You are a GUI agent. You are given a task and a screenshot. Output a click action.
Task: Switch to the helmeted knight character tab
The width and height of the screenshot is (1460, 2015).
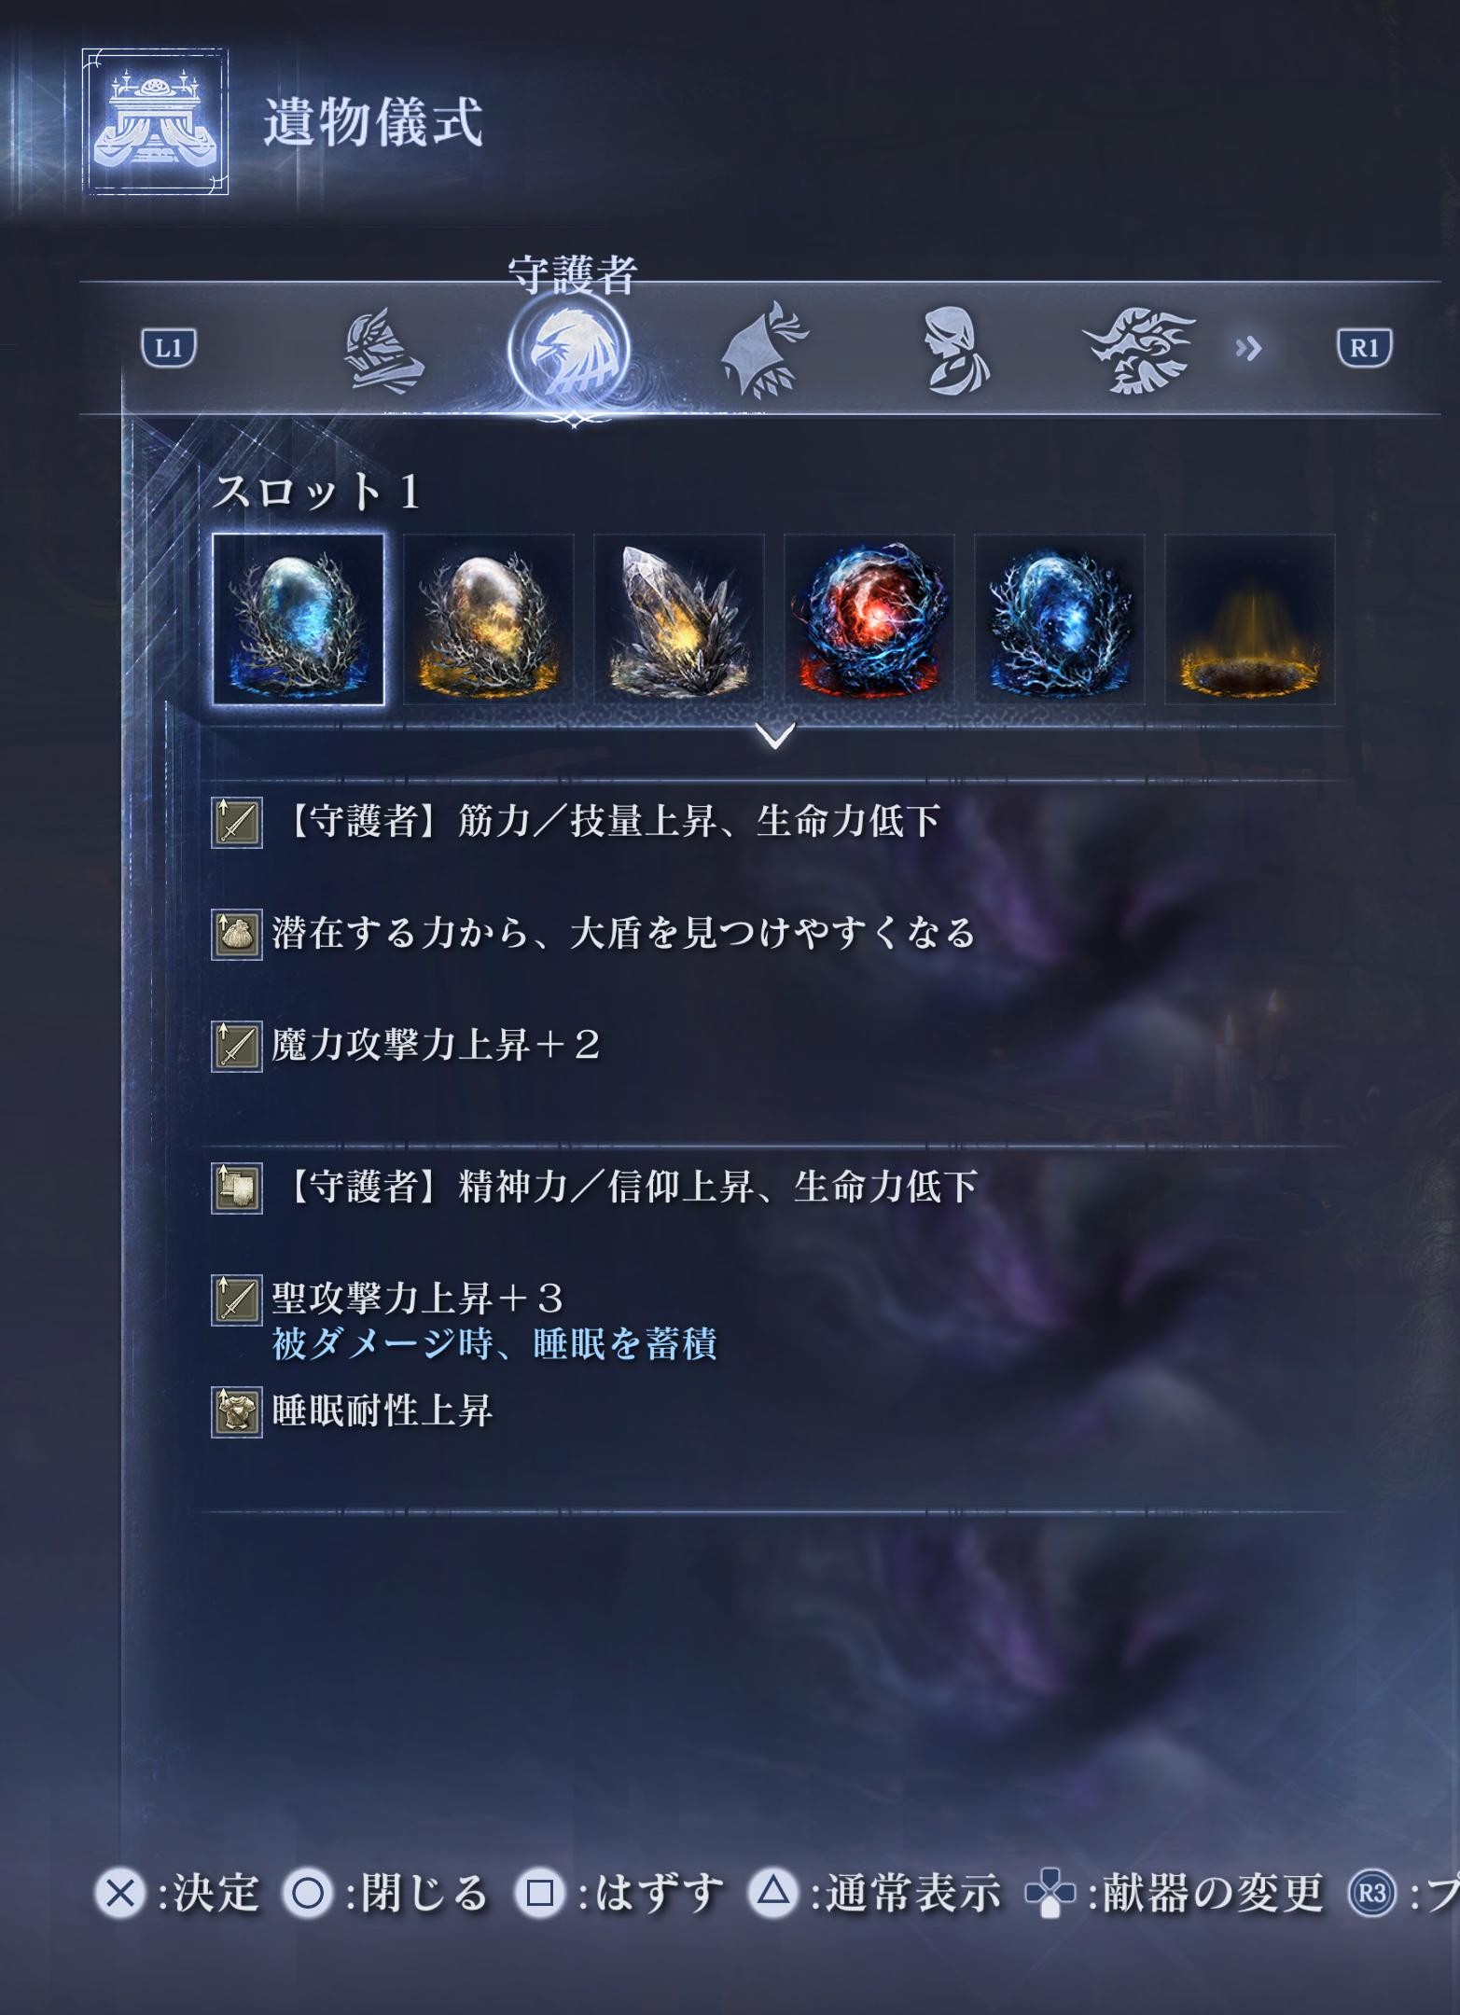[383, 351]
